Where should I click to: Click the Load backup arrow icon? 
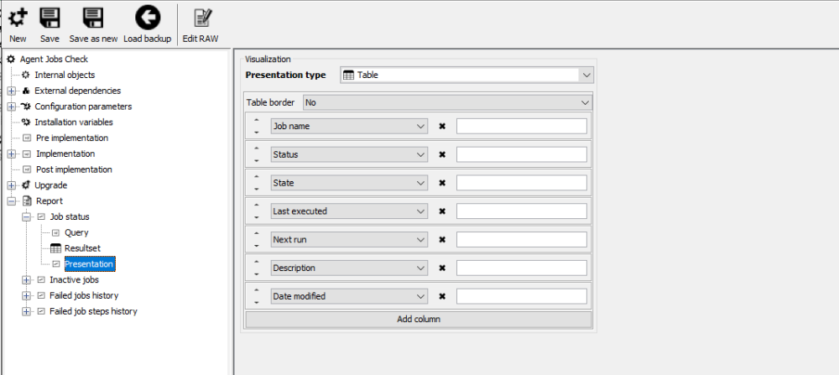pos(147,18)
